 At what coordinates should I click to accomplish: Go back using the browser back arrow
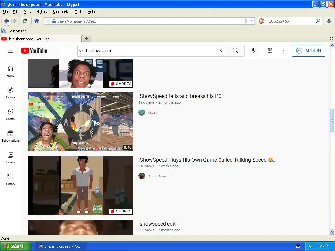(6, 21)
